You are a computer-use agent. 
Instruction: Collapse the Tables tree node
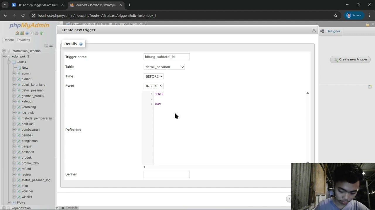(x=9, y=62)
